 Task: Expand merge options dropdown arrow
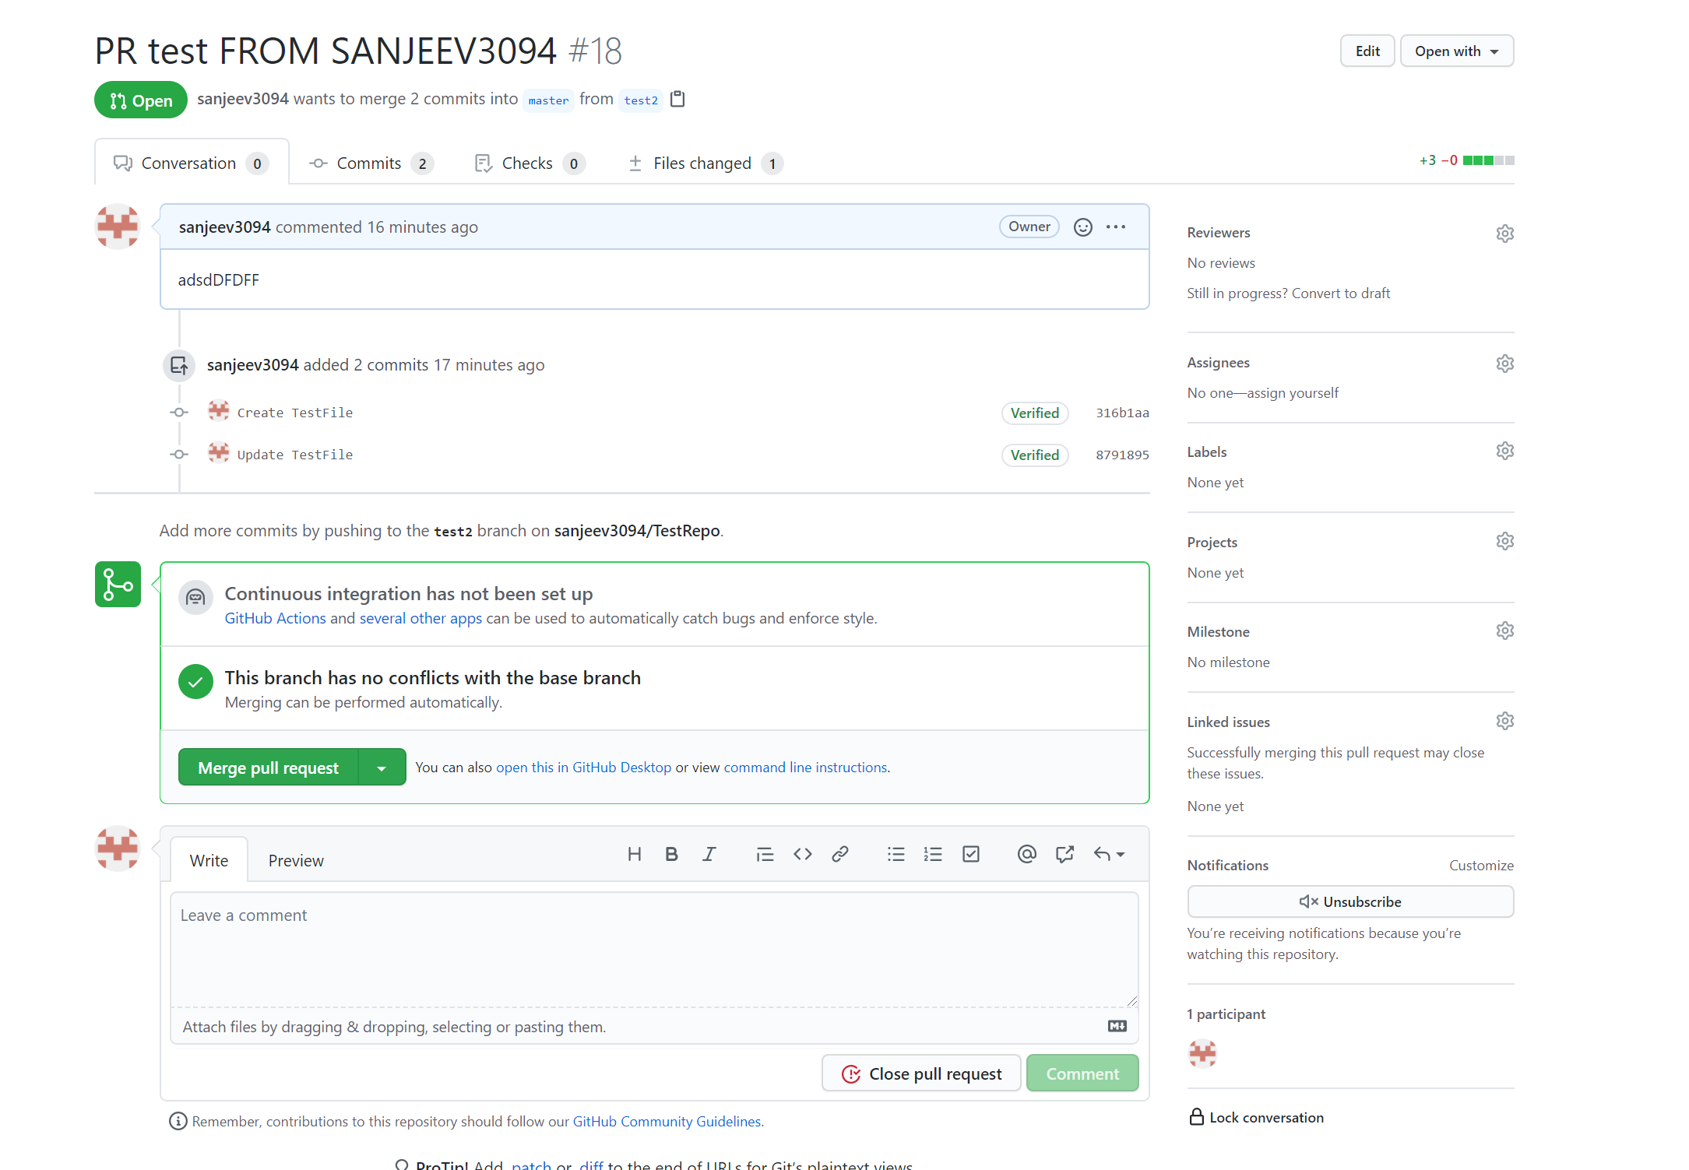click(x=382, y=768)
